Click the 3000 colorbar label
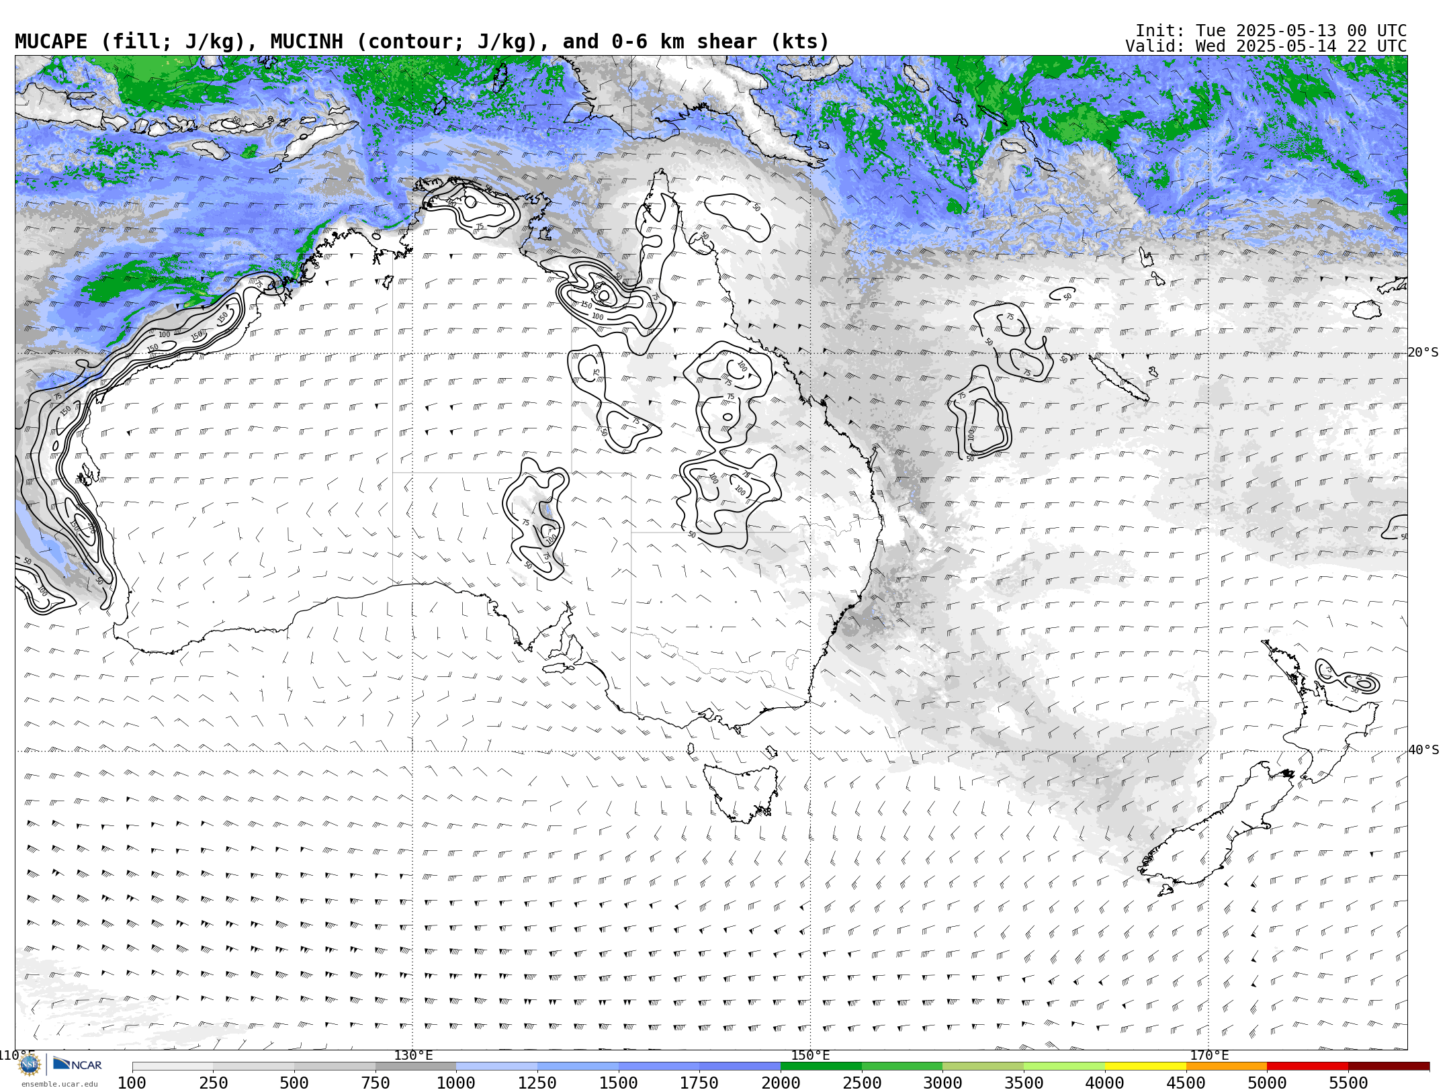Screen dimensions: 1451x1092 [x=942, y=1083]
